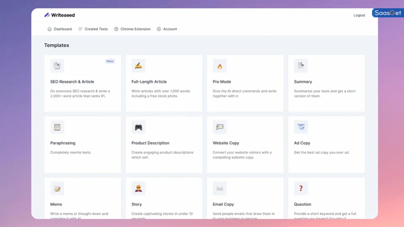Image resolution: width=404 pixels, height=227 pixels.
Task: Select the Story character icon
Action: coord(138,188)
